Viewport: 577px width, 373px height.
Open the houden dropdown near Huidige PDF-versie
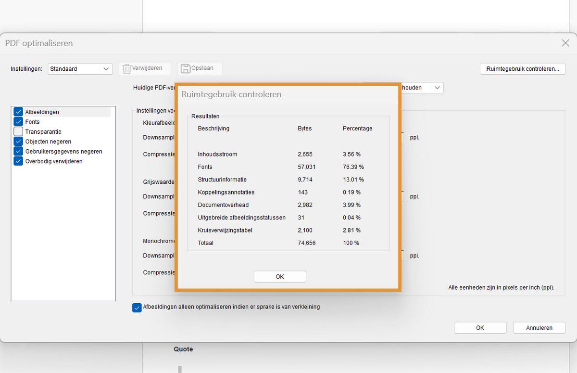tap(437, 88)
